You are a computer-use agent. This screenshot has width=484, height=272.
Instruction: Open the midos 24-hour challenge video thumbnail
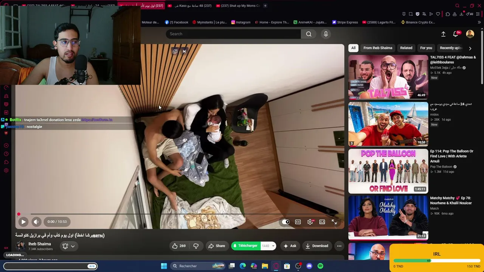[x=388, y=124]
